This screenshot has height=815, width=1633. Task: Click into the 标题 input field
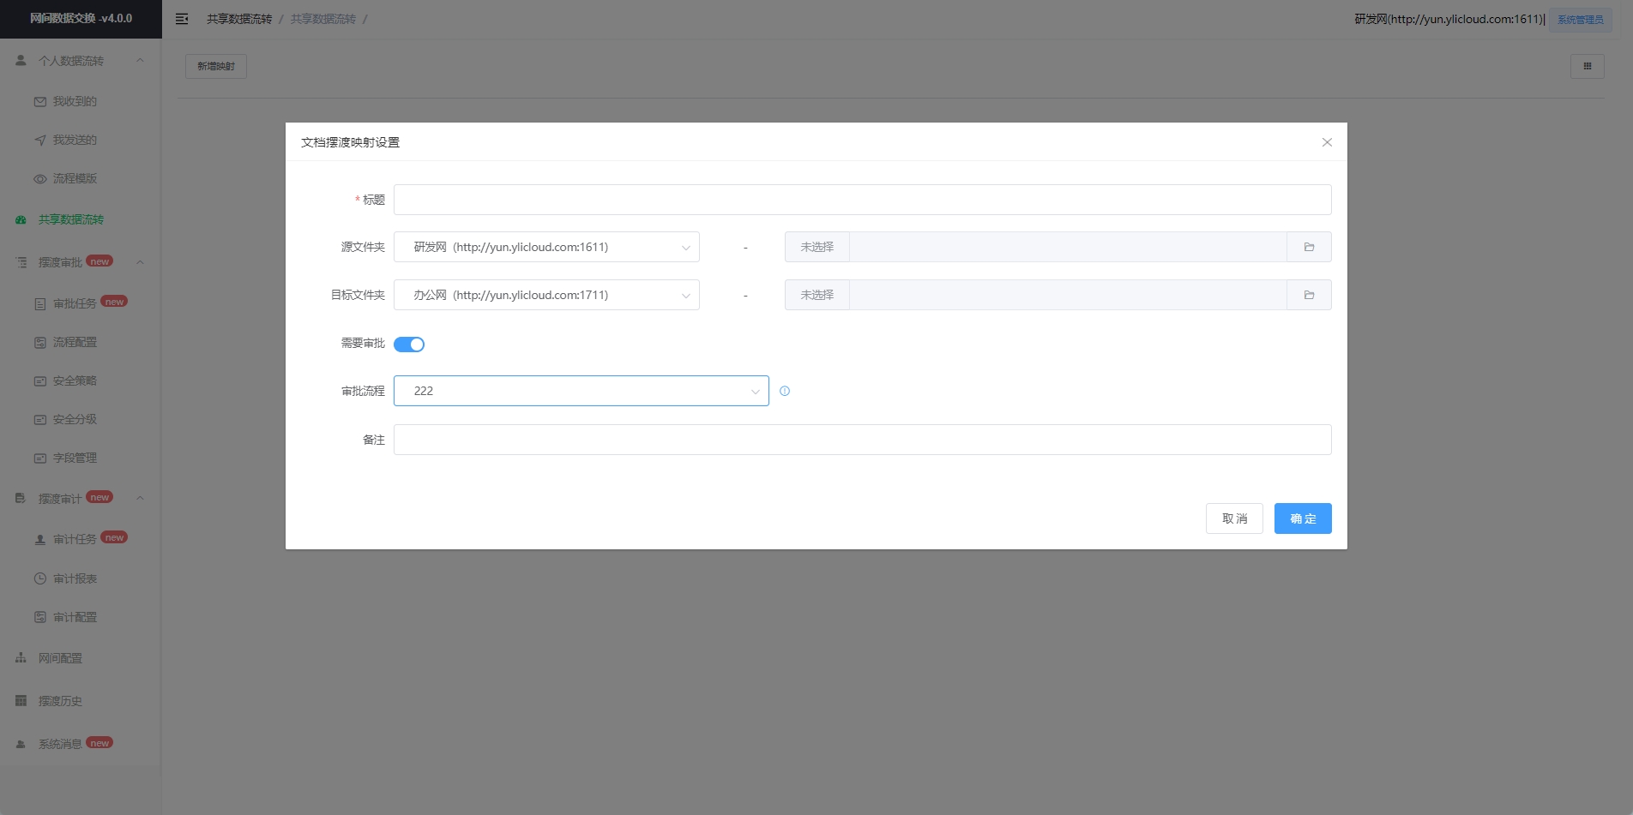(x=862, y=200)
